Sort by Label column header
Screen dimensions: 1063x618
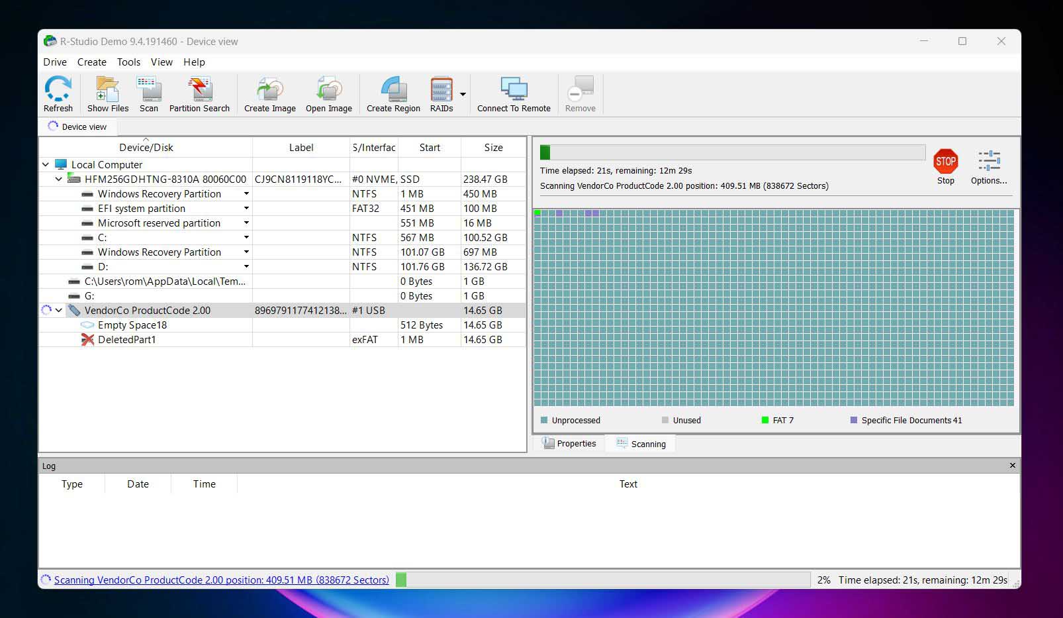pos(301,148)
